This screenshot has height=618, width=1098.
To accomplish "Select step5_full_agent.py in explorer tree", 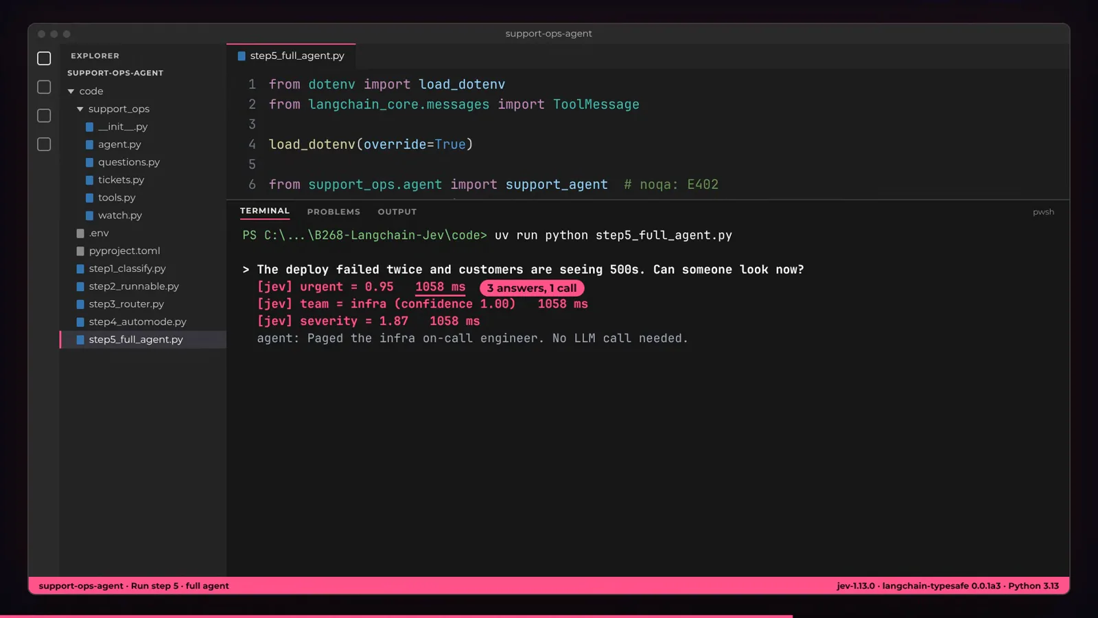I will click(143, 340).
